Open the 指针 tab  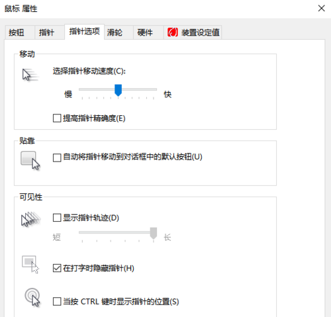50,32
